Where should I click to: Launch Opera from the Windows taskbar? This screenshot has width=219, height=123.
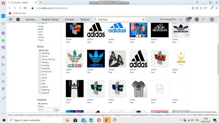[99, 120]
